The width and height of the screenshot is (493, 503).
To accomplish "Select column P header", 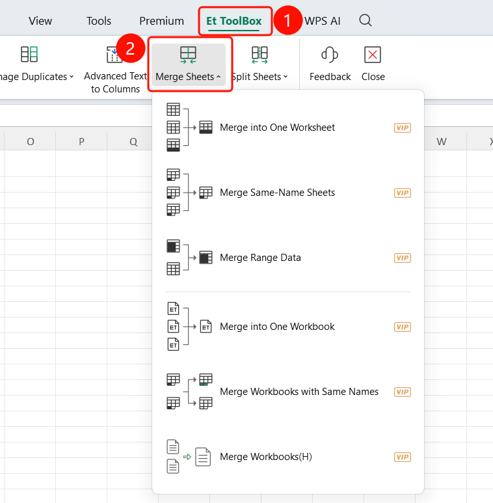I will pos(81,141).
